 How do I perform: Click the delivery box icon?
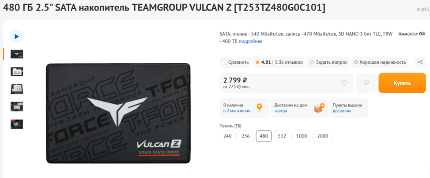pyautogui.click(x=319, y=108)
